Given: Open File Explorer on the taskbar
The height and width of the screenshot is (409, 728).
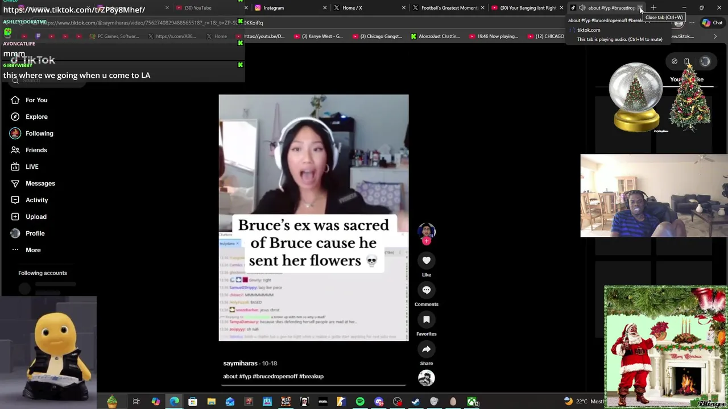Looking at the screenshot, I should tap(211, 402).
